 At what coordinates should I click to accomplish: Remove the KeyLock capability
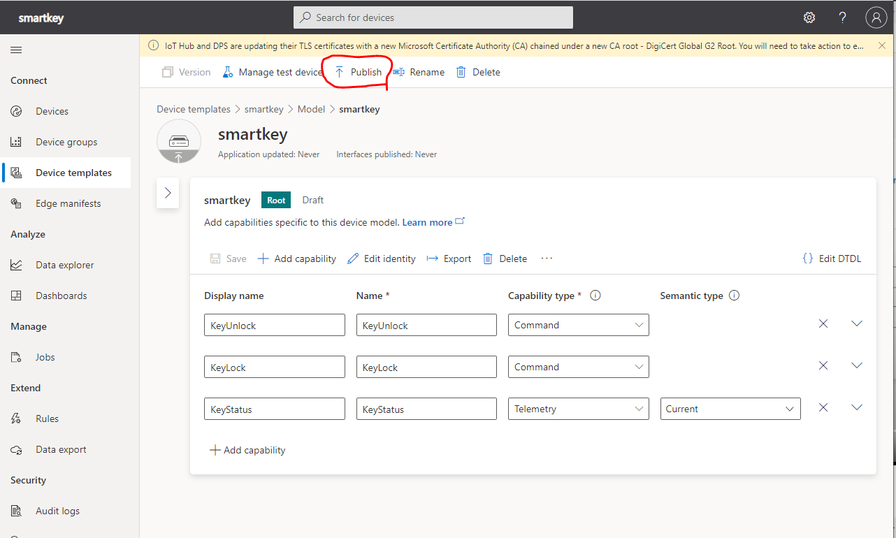coord(823,365)
